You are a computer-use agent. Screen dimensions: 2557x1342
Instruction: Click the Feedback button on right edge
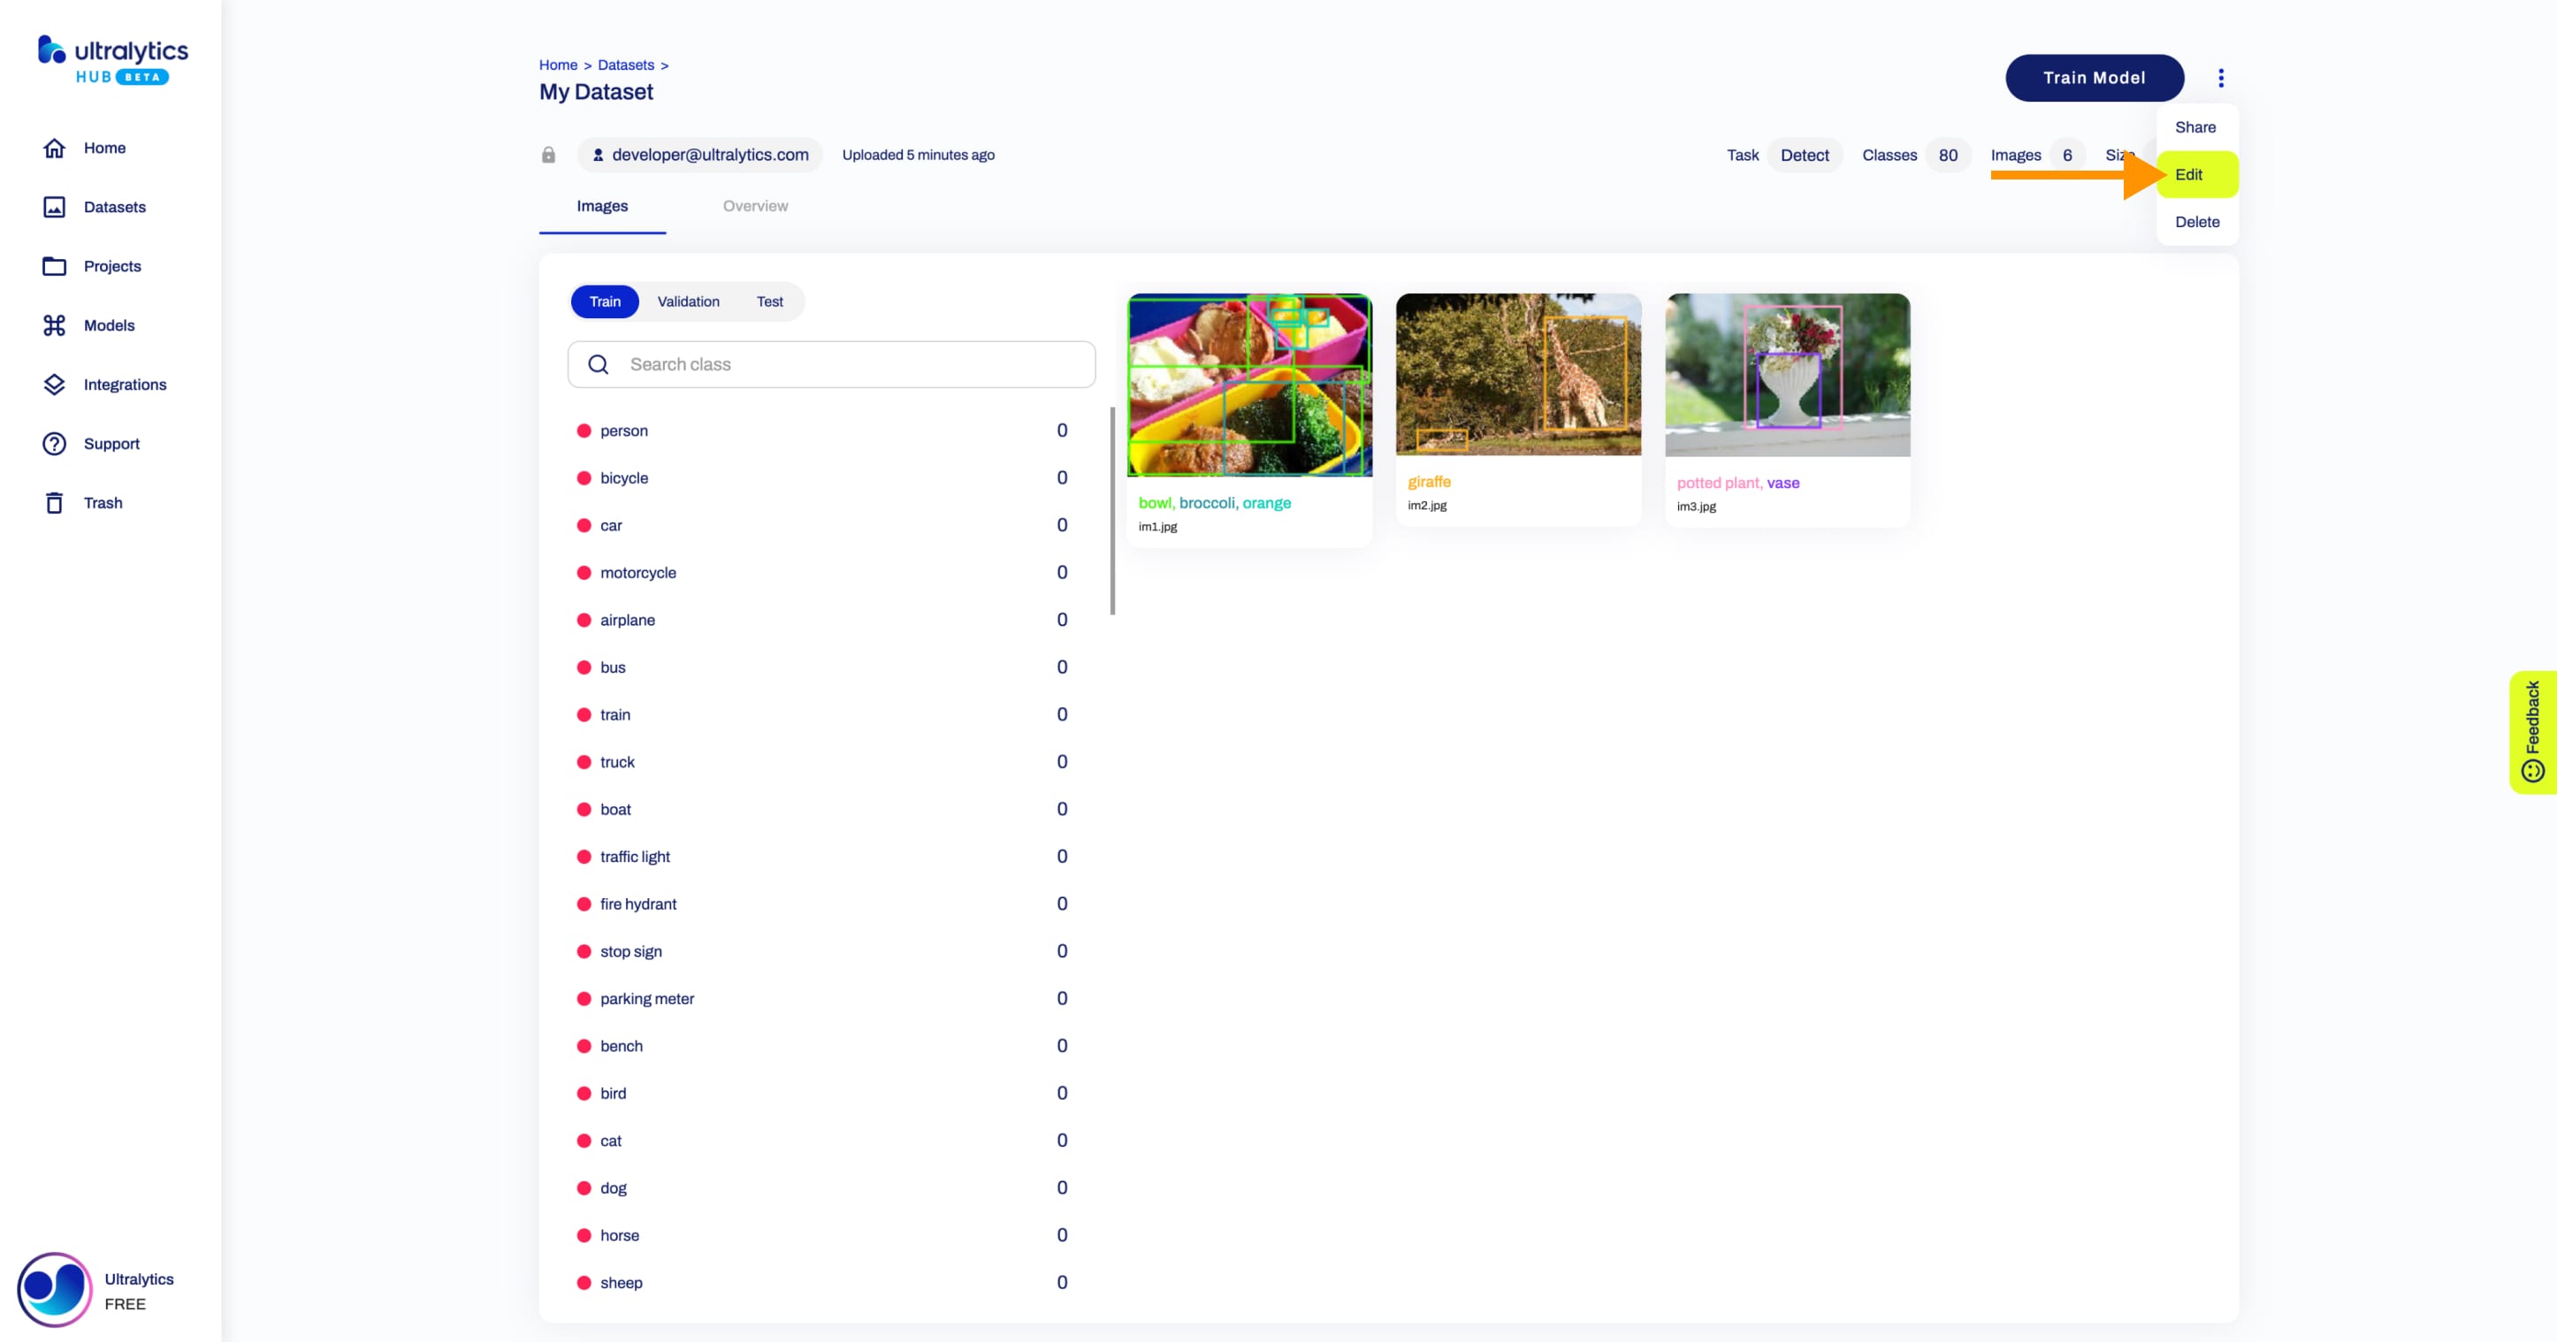tap(2535, 728)
